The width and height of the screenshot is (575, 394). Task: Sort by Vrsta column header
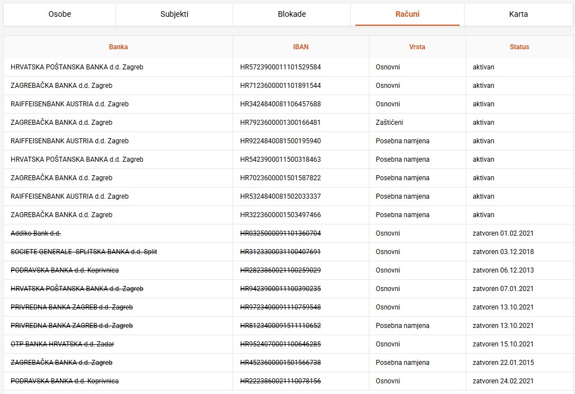(417, 47)
